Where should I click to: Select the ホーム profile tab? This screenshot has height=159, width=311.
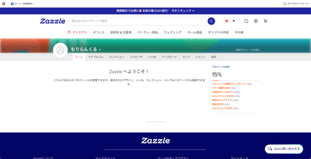(79, 57)
